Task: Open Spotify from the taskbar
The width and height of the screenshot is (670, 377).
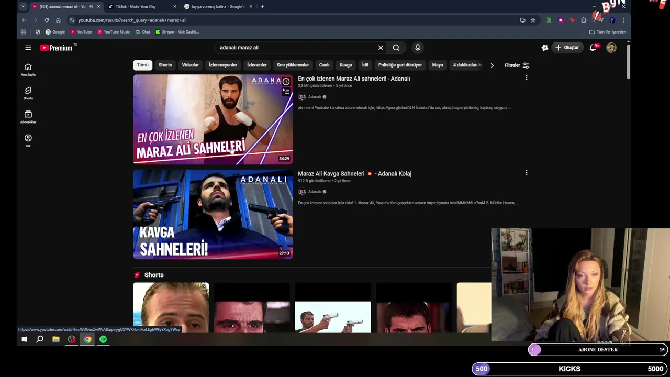Action: coord(103,339)
